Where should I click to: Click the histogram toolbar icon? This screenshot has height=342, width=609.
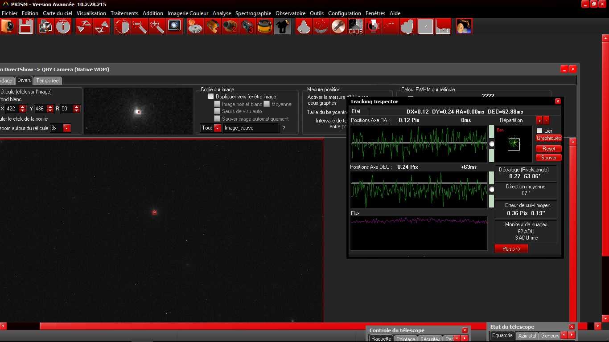[443, 27]
